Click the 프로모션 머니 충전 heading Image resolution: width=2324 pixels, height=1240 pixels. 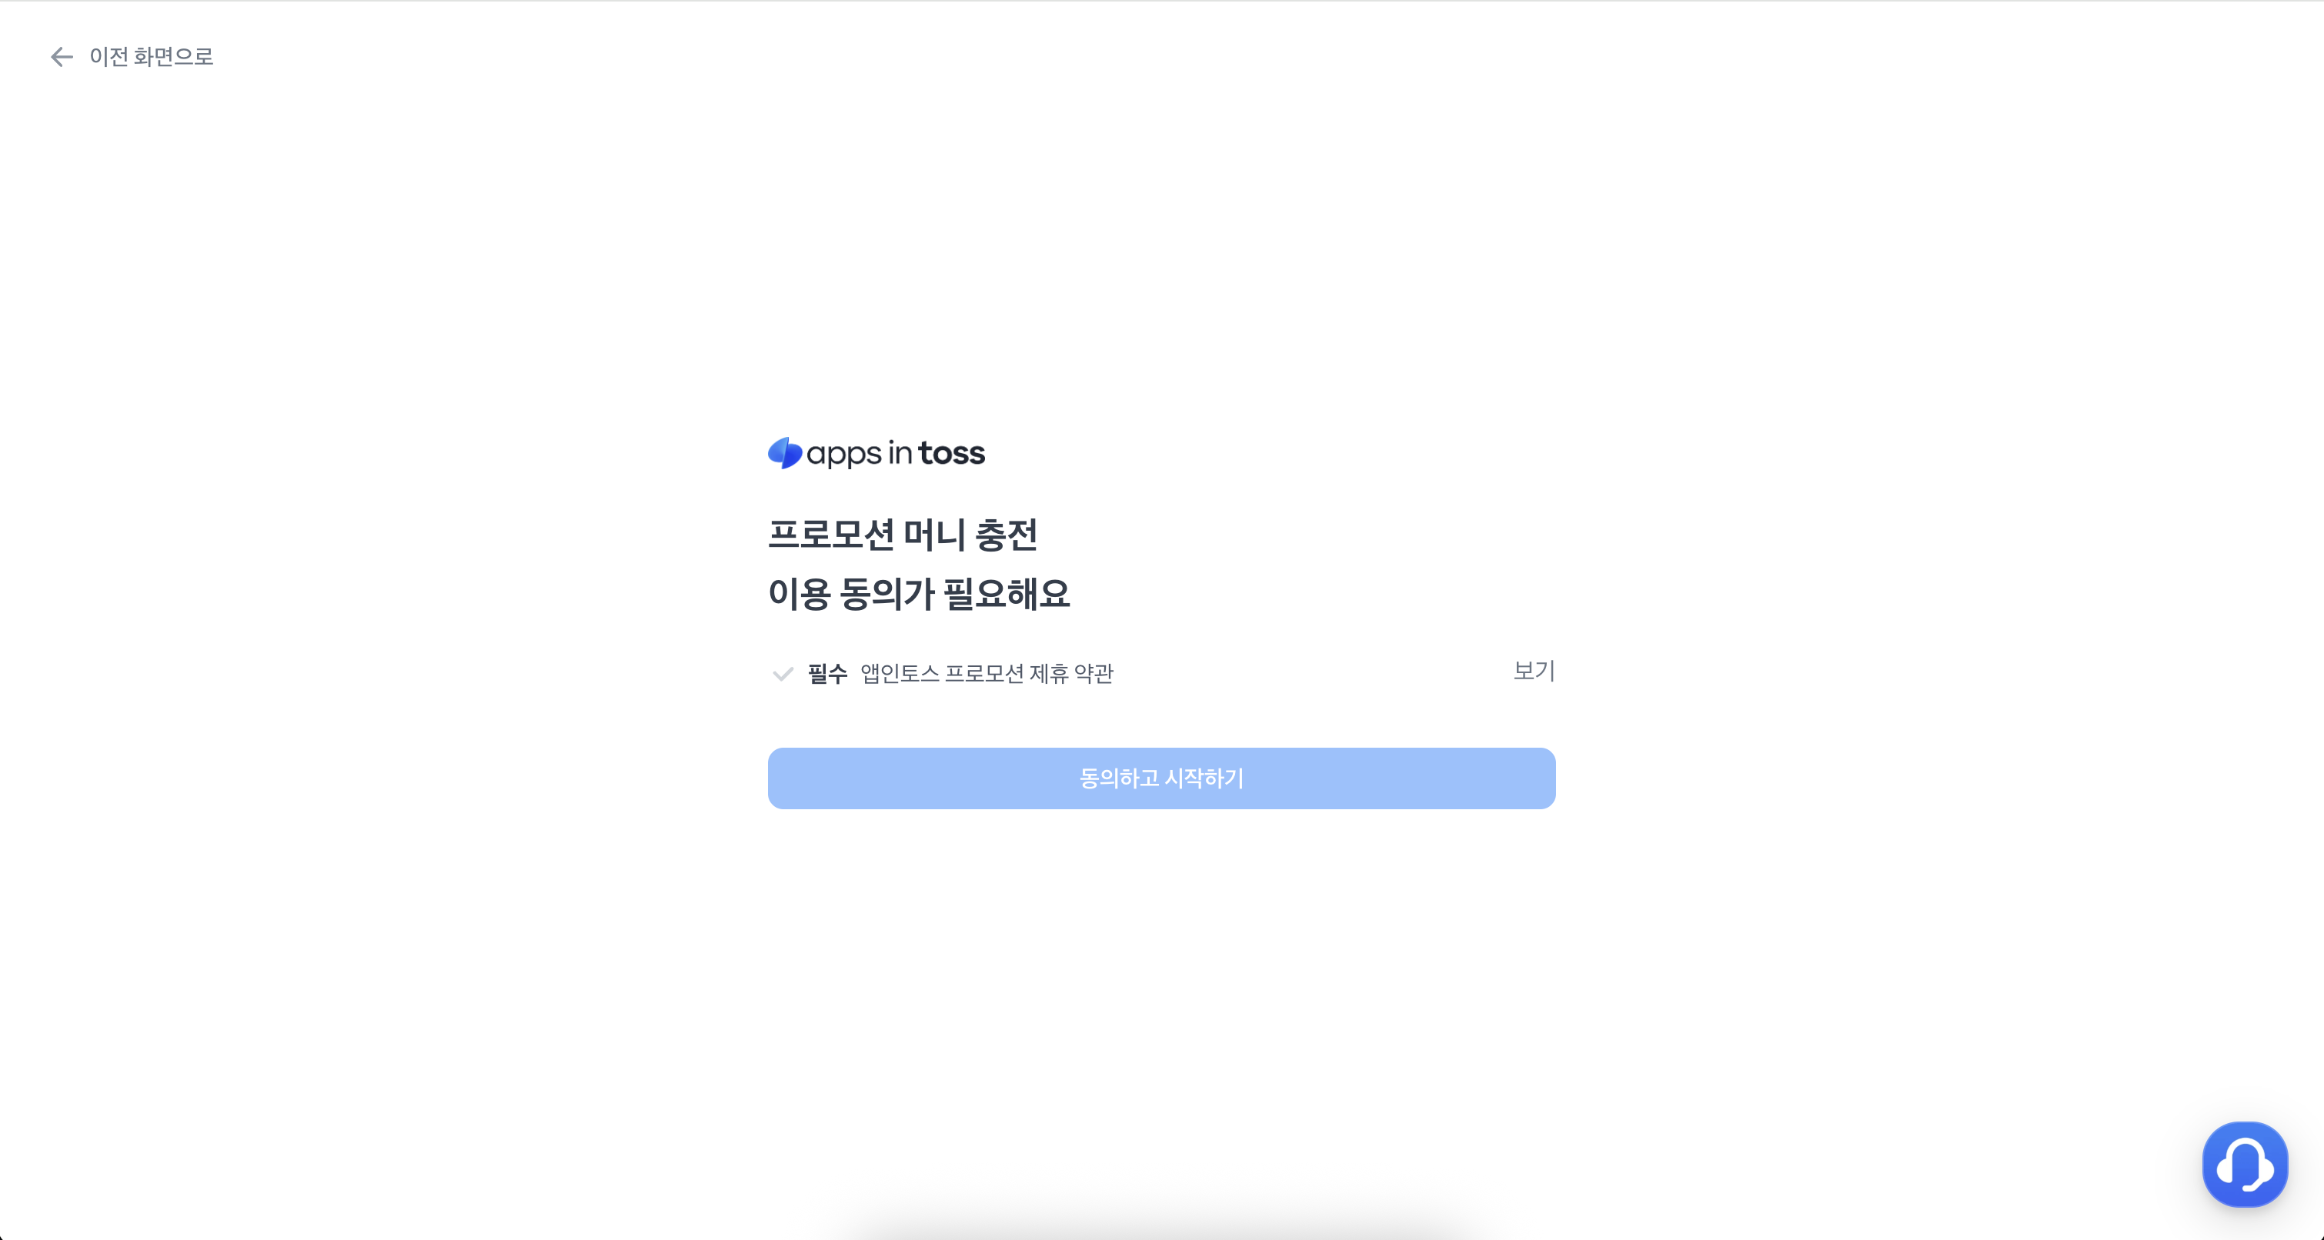click(x=903, y=535)
